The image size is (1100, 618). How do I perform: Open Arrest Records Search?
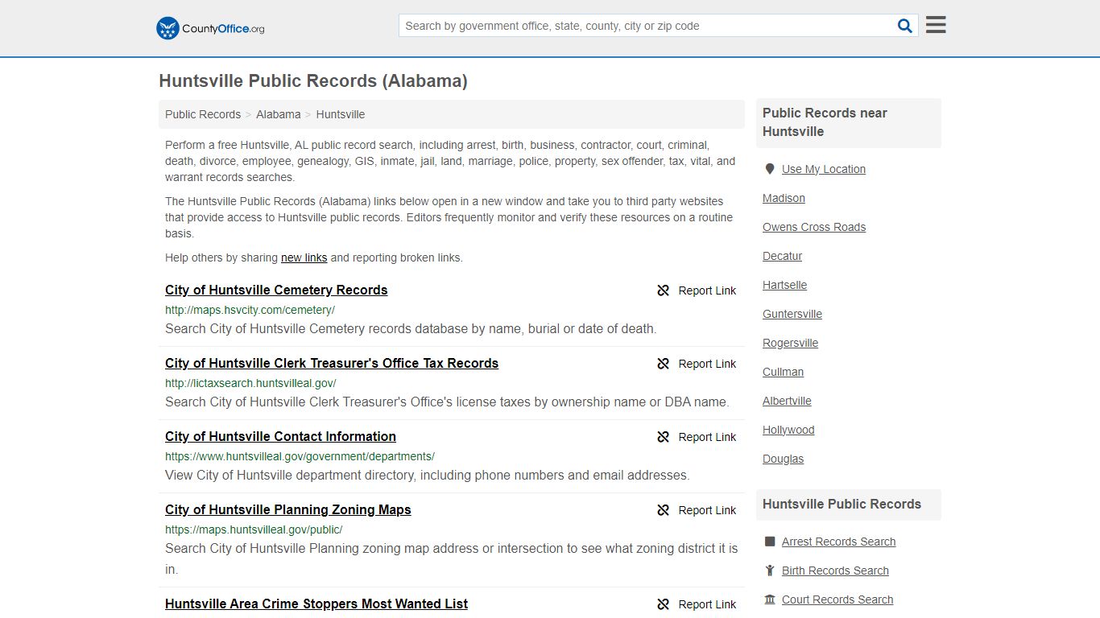tap(838, 542)
